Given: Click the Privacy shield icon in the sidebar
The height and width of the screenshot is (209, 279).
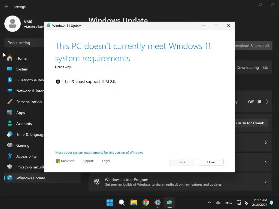Looking at the screenshot, I should [x=10, y=167].
